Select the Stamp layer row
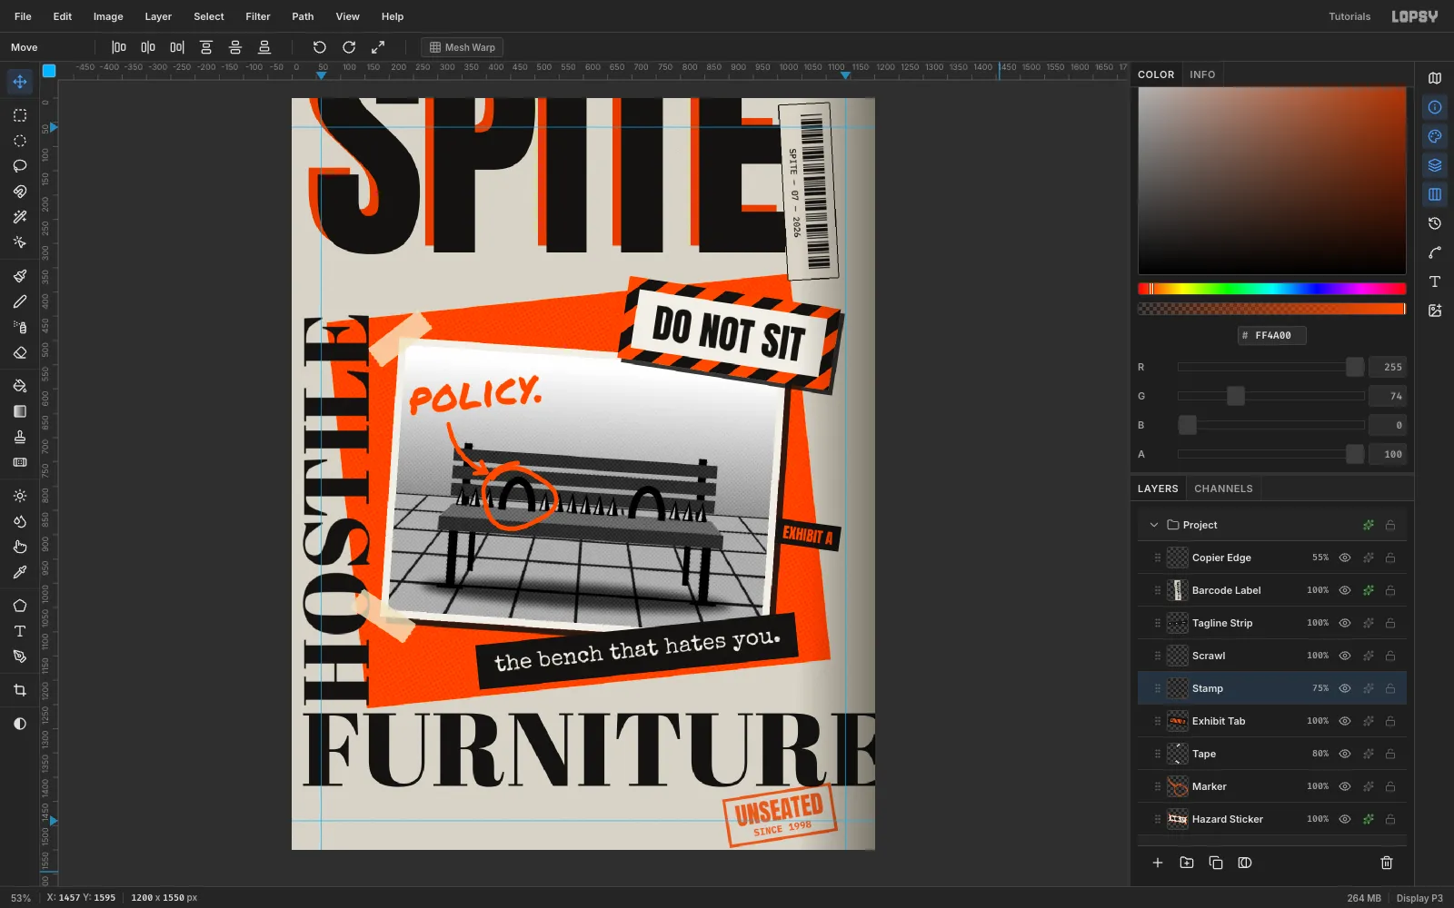Viewport: 1454px width, 908px height. pos(1272,688)
